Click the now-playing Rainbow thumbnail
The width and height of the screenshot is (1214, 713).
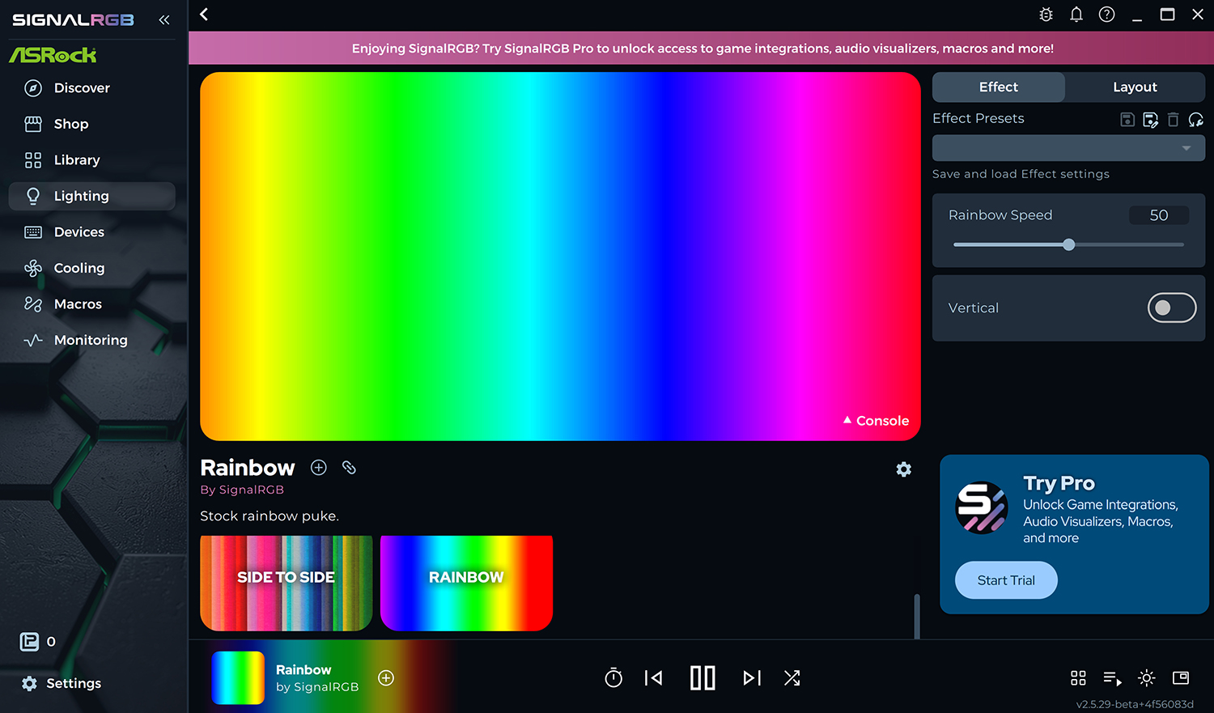238,678
